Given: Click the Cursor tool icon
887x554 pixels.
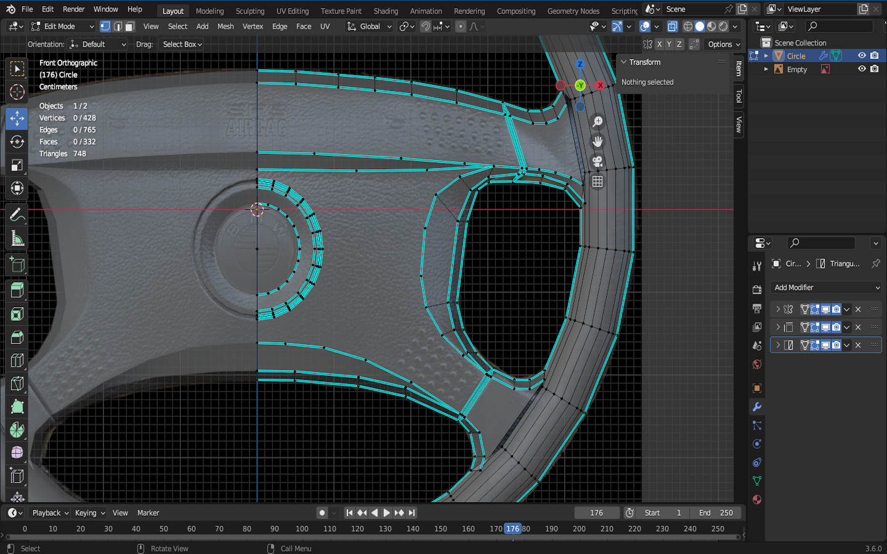Looking at the screenshot, I should click(x=17, y=92).
